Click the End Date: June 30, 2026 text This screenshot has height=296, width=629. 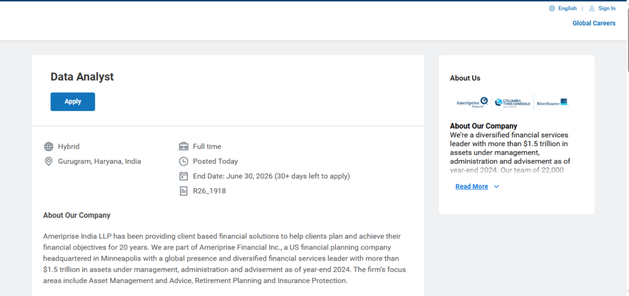233,176
